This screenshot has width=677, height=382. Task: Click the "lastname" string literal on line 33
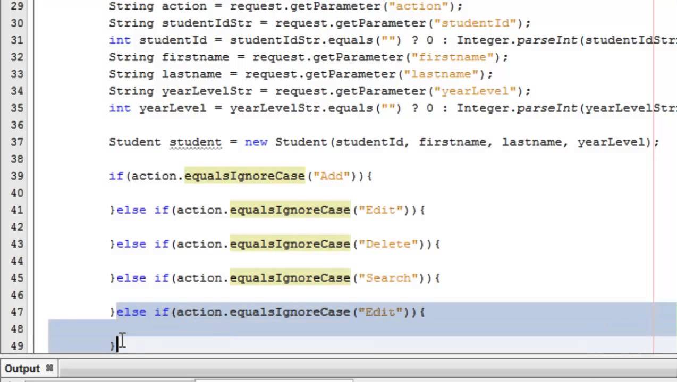[442, 74]
